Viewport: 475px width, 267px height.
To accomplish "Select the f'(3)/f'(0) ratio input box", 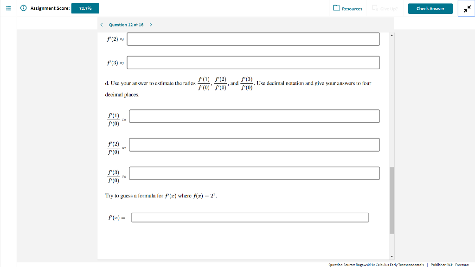I will [254, 173].
